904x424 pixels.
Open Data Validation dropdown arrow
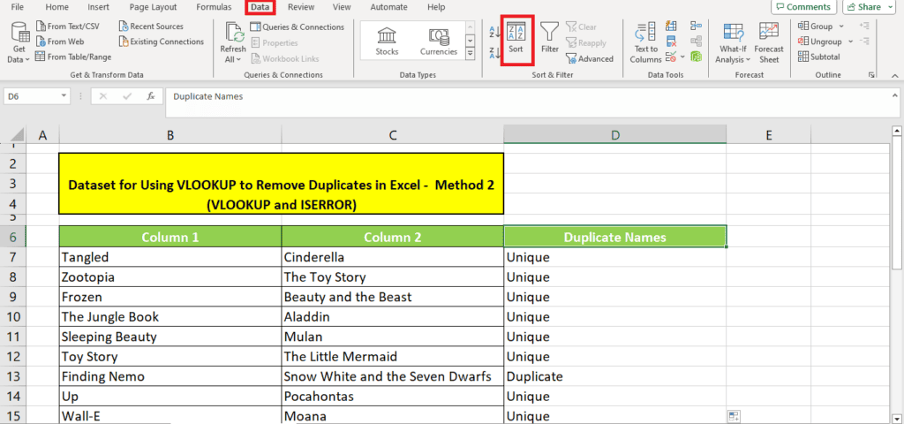click(682, 57)
